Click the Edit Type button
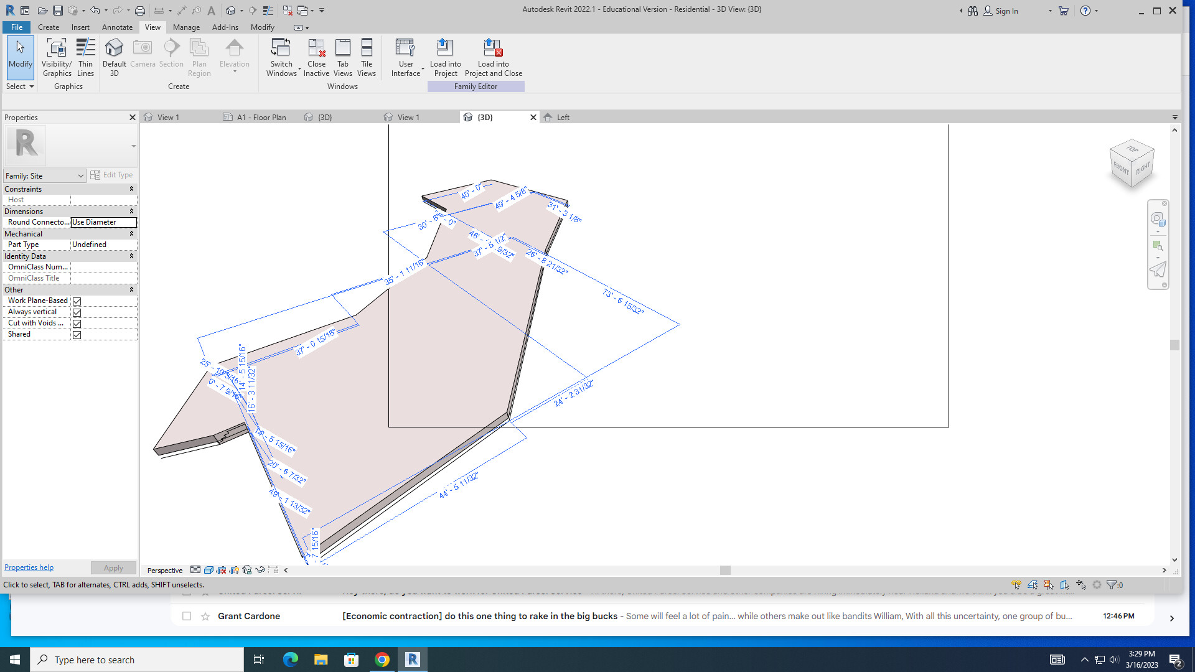The image size is (1195, 672). [x=111, y=175]
